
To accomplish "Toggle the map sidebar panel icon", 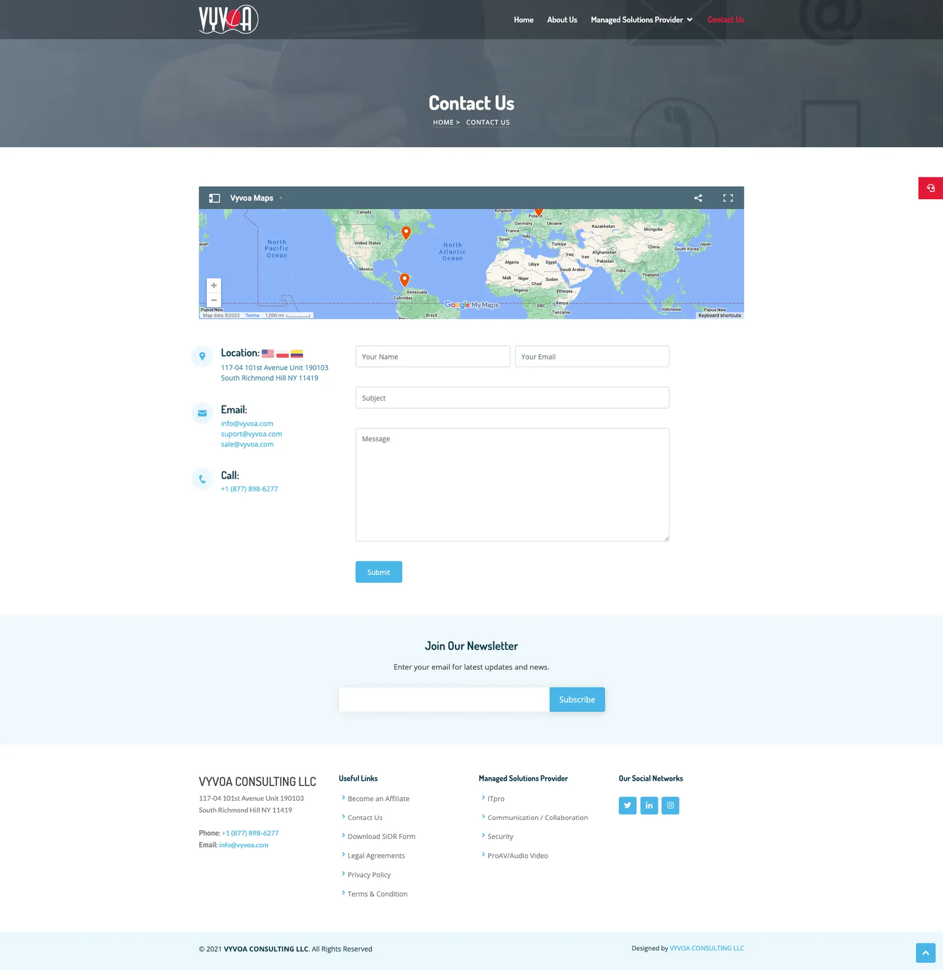I will point(215,198).
